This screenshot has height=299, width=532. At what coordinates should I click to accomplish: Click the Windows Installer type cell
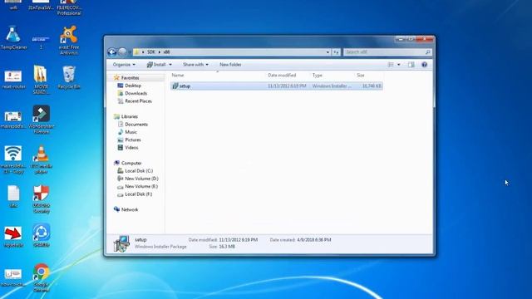coord(332,86)
